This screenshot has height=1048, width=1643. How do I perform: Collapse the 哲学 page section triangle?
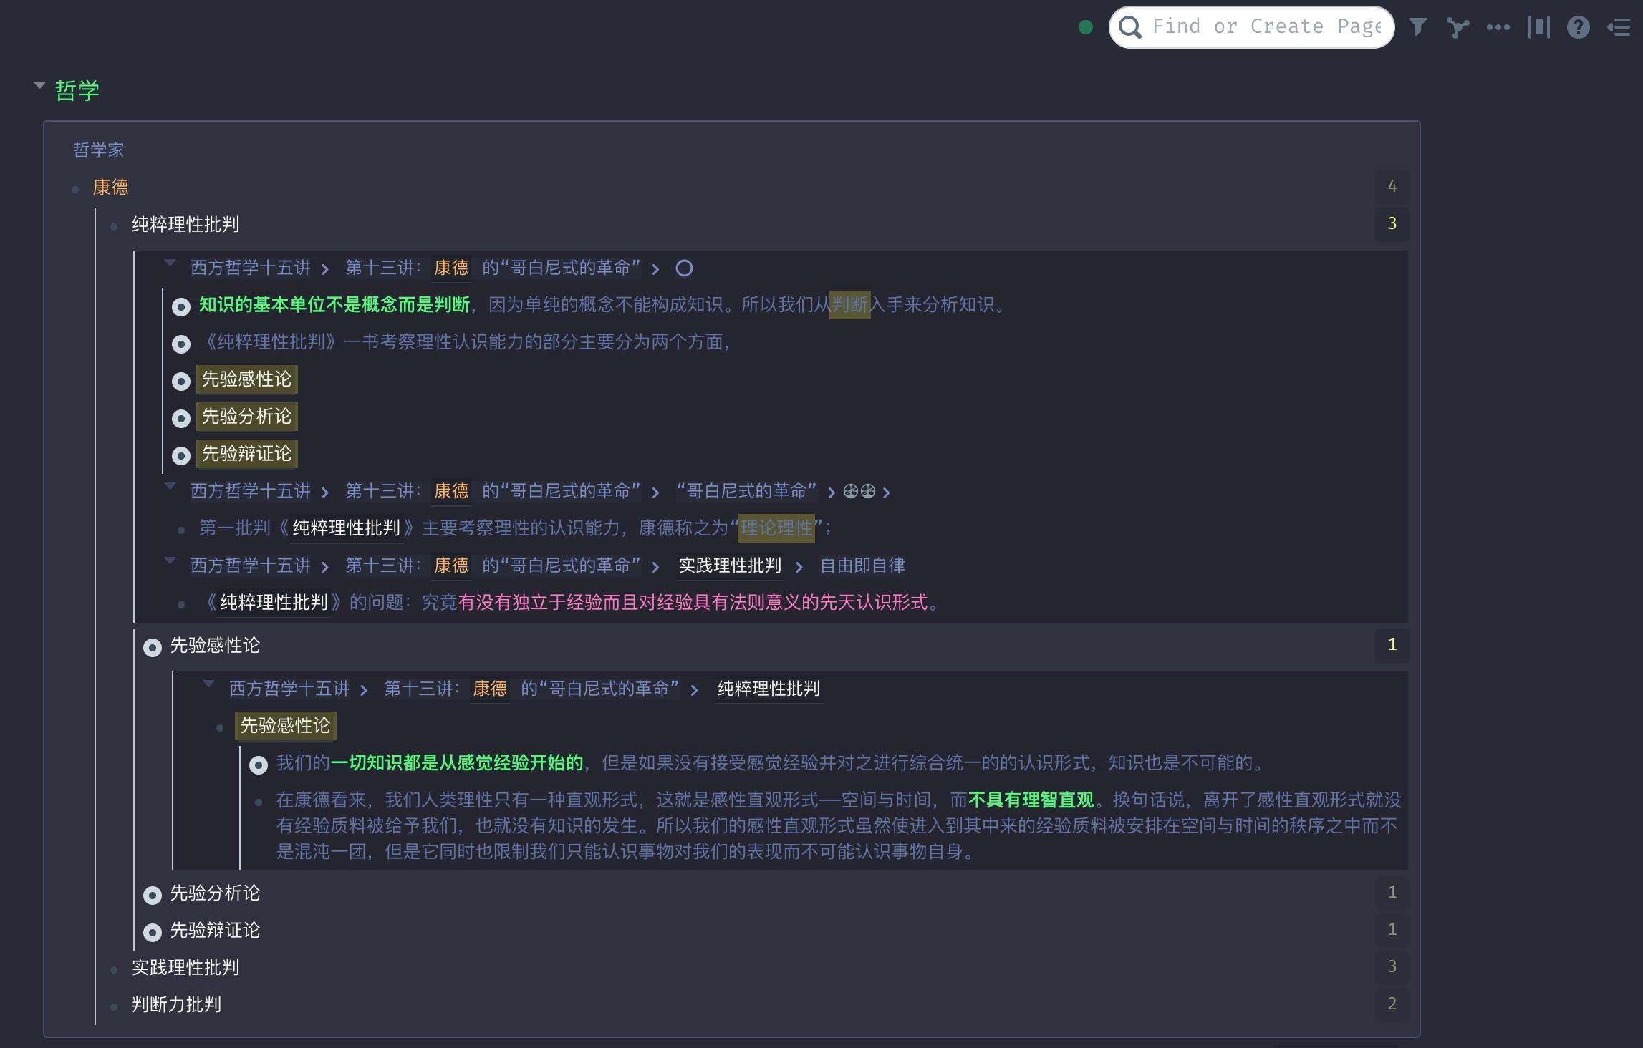39,85
